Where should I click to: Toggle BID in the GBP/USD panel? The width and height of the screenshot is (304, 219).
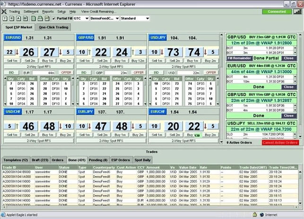84,73
